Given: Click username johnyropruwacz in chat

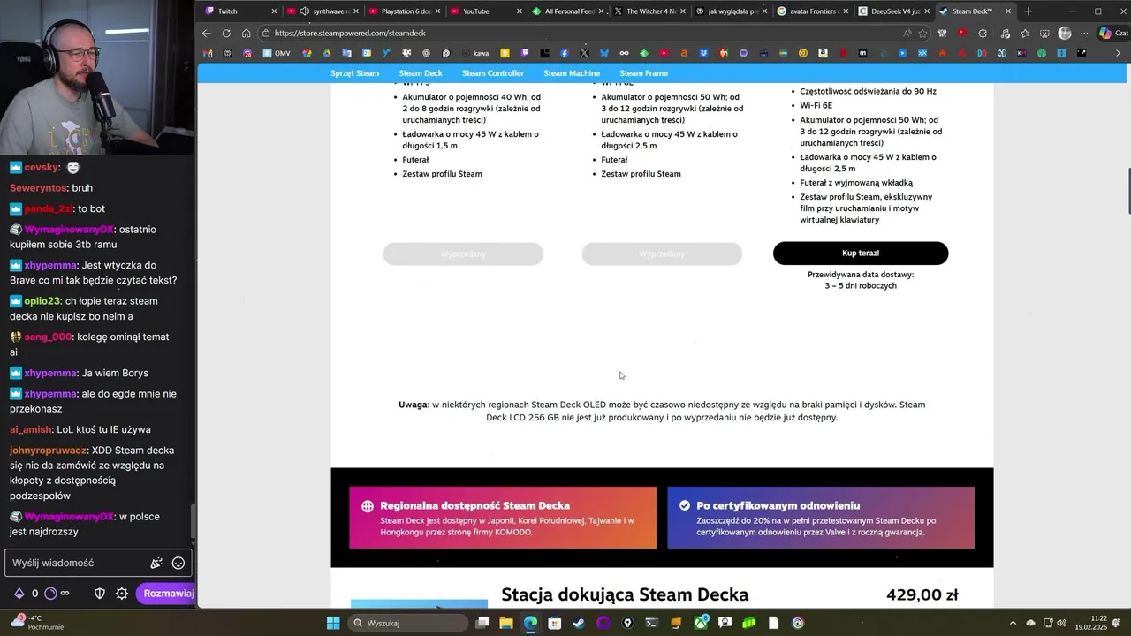Looking at the screenshot, I should tap(48, 450).
